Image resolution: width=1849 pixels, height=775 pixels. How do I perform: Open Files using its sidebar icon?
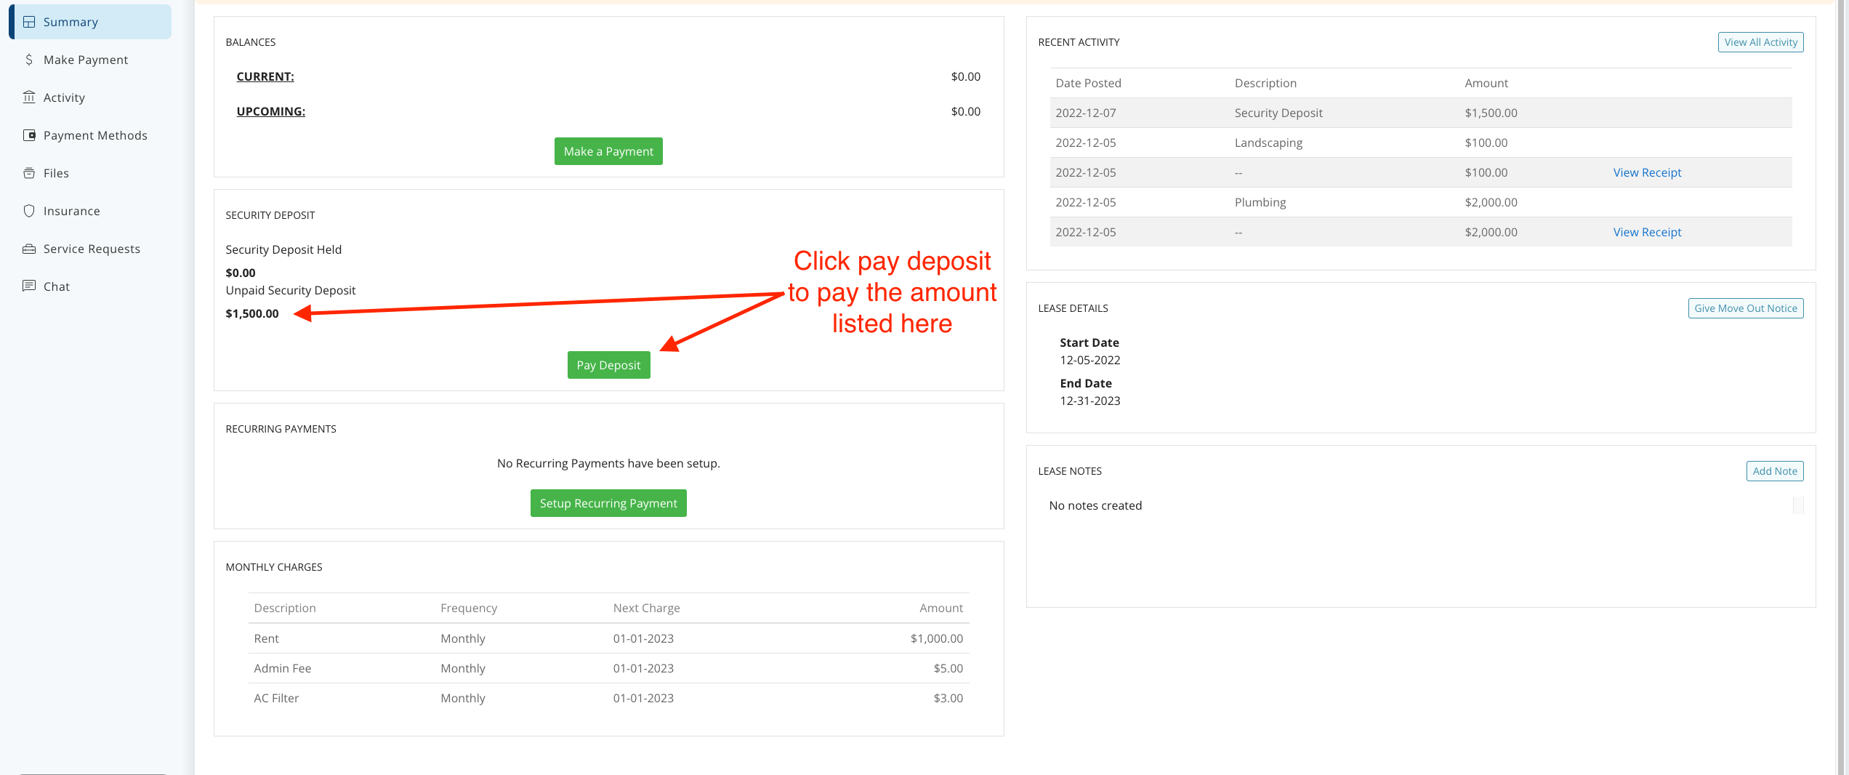pos(29,173)
